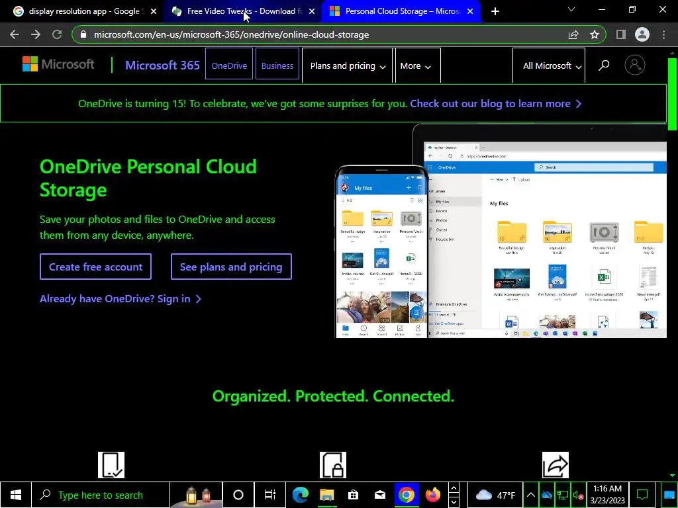Screen dimensions: 678x508
Task: Launch Microsoft Edge from taskbar
Action: tap(300, 495)
